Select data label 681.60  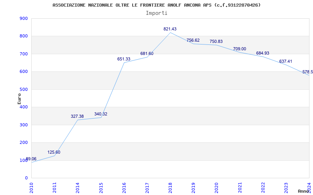(x=147, y=53)
